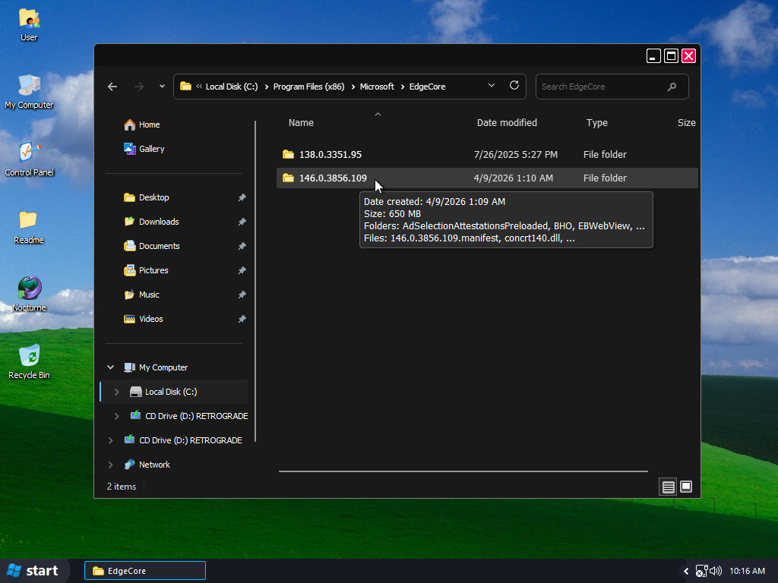Open the recent locations dropdown arrow
Viewport: 778px width, 583px height.
162,87
